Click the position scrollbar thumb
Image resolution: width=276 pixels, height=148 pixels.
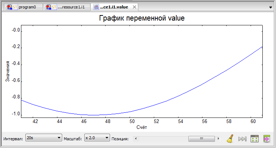[x=201, y=139]
